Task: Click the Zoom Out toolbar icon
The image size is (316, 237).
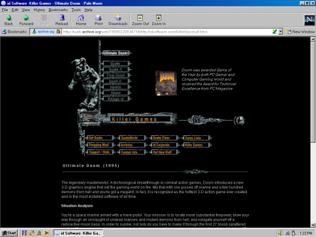Action: tap(140, 20)
